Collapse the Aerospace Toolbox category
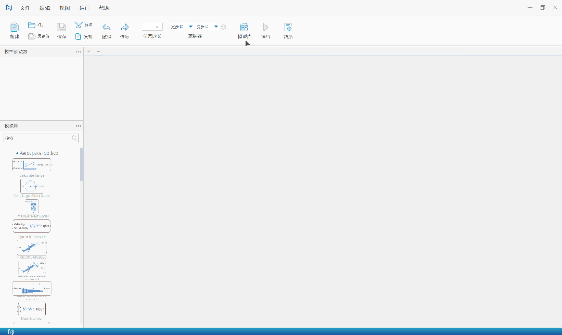562x335 pixels. click(x=17, y=153)
